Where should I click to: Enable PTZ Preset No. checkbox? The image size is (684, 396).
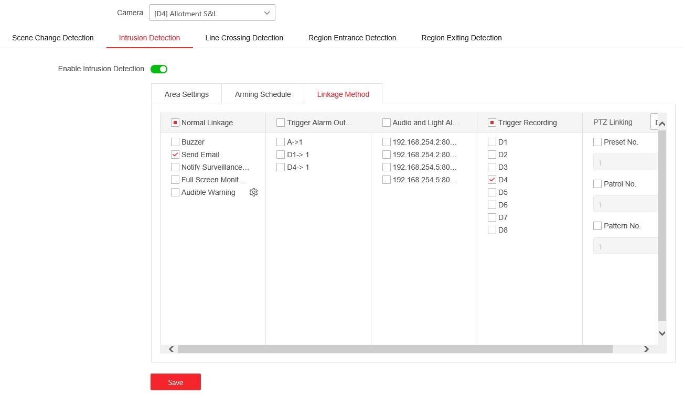(597, 142)
